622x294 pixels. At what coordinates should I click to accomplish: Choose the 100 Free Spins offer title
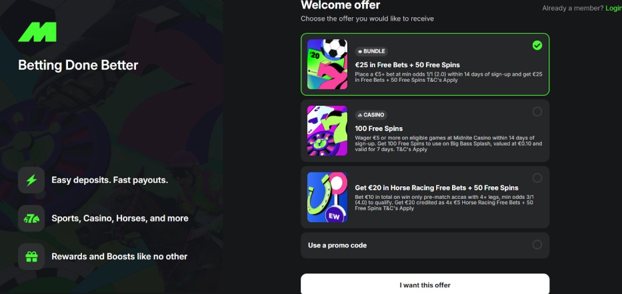[x=379, y=128]
